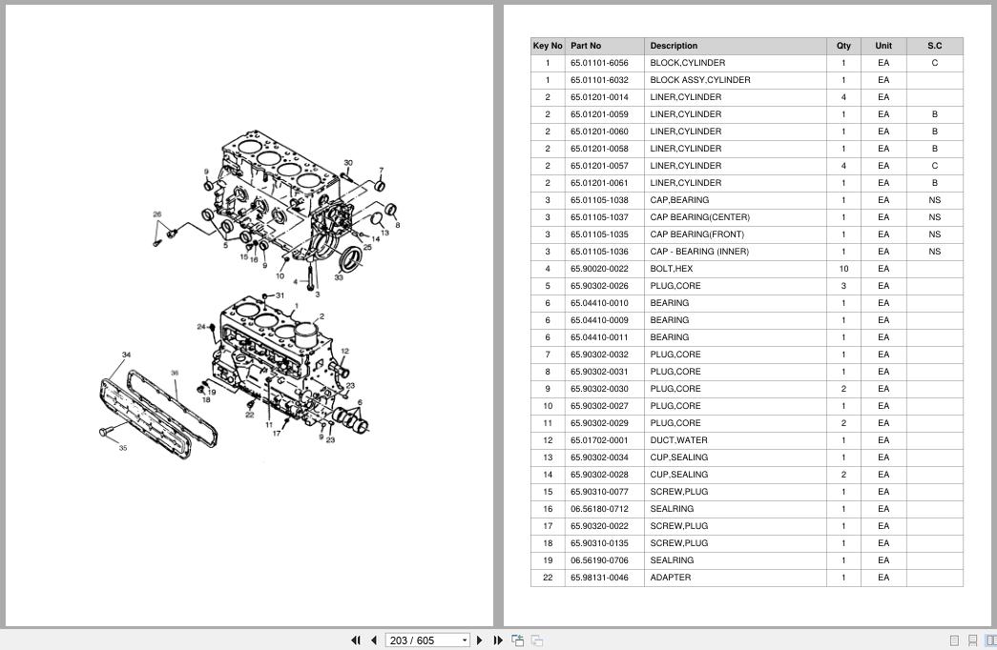Open the page number dropdown arrow
The image size is (997, 650).
point(465,640)
